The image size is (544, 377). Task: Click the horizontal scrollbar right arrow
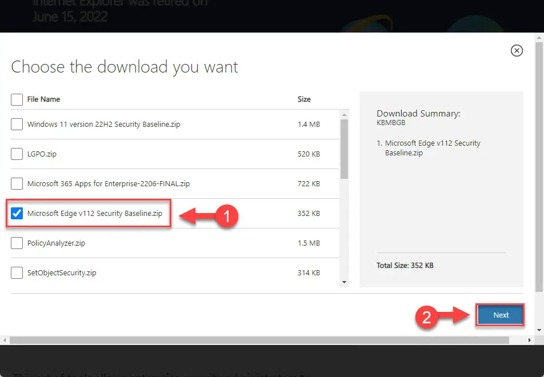point(529,340)
